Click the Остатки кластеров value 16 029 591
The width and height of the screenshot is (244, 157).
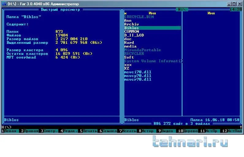pos(68,54)
